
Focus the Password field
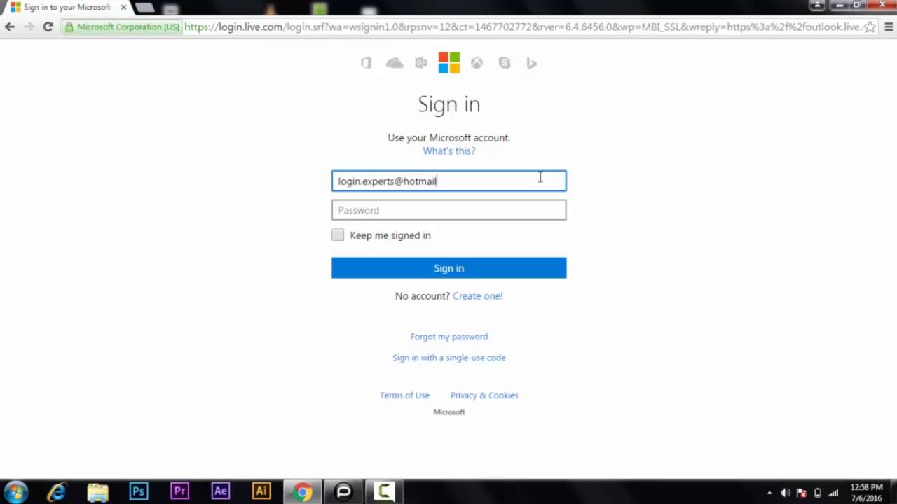pyautogui.click(x=448, y=210)
